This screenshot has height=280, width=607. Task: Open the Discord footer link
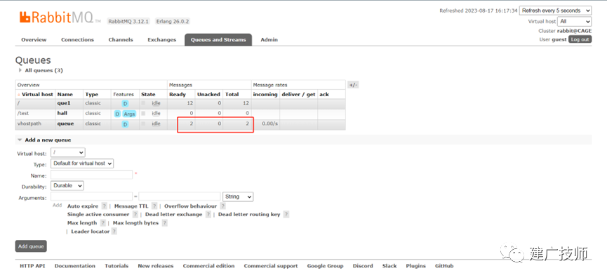tap(363, 266)
